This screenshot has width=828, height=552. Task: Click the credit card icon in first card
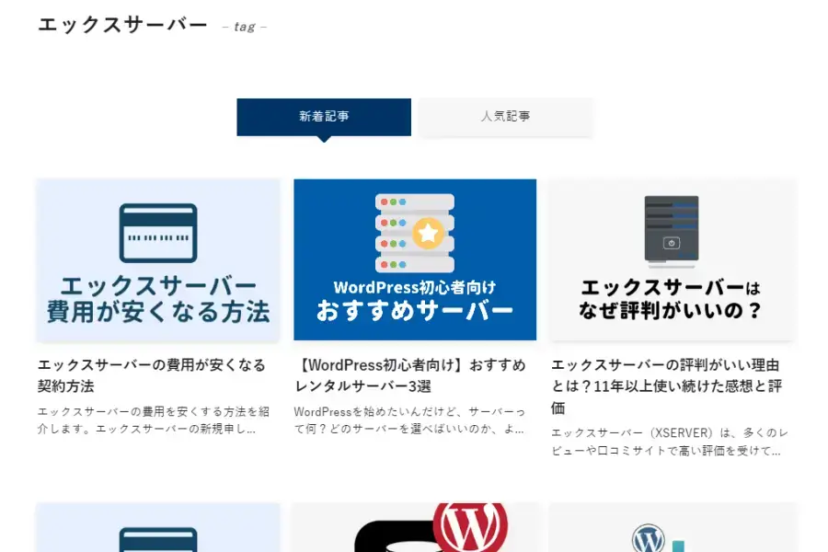point(158,233)
